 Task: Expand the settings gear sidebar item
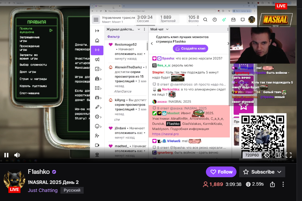click(98, 117)
